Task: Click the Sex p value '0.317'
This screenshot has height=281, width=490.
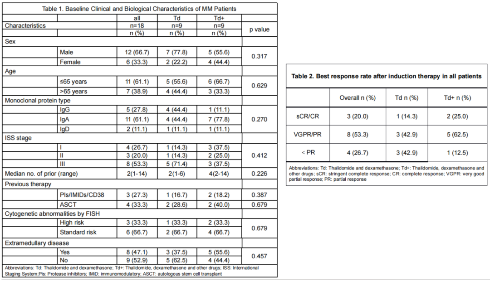Action: [260, 57]
